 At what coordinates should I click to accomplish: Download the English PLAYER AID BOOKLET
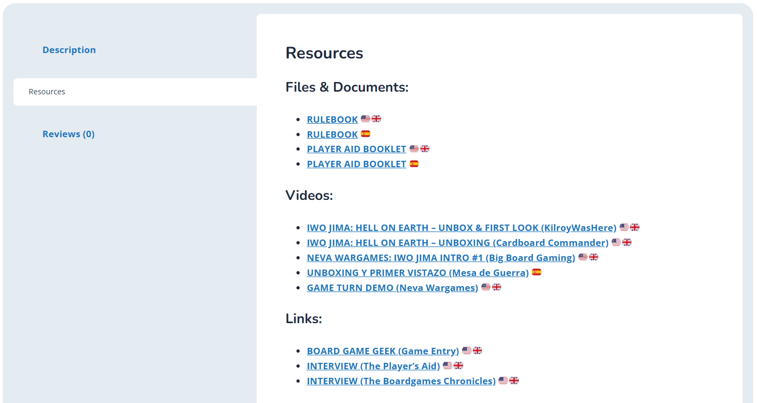(x=356, y=149)
